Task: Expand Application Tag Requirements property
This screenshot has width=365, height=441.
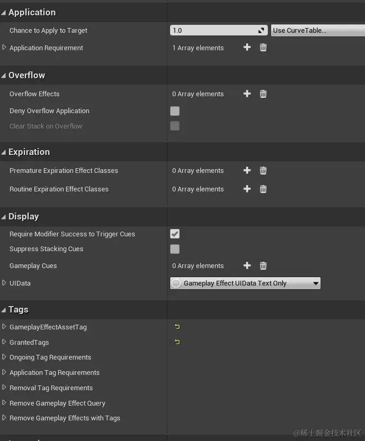Action: coord(4,372)
